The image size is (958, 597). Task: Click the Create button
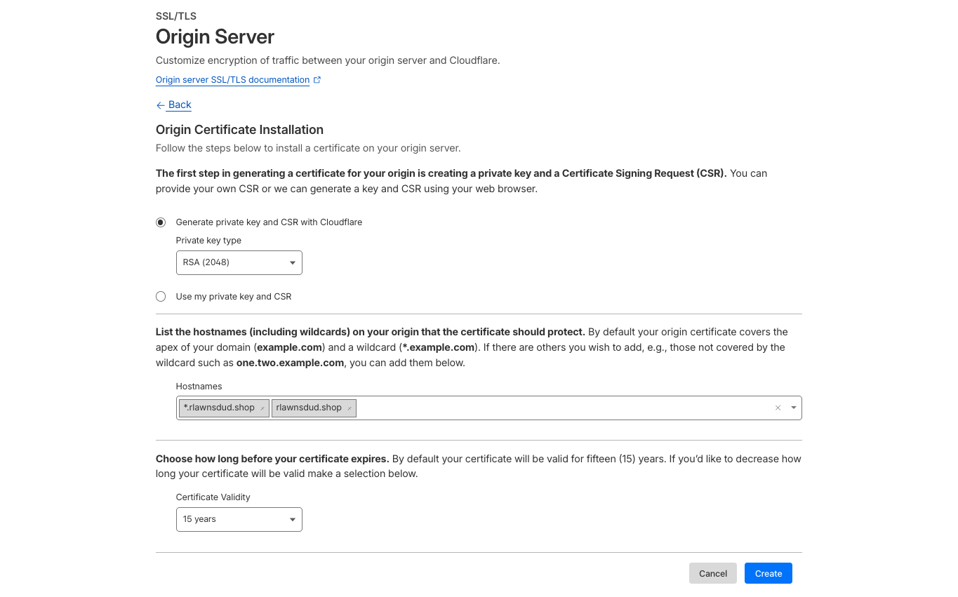[769, 573]
